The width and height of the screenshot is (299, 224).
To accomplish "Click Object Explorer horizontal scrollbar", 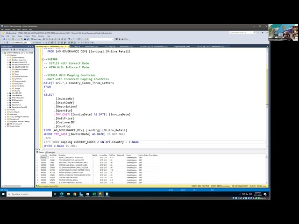I will point(18,186).
